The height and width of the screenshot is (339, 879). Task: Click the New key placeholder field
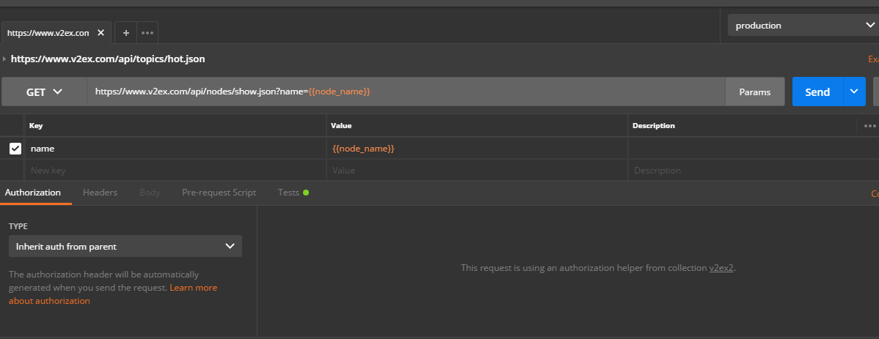click(x=175, y=170)
